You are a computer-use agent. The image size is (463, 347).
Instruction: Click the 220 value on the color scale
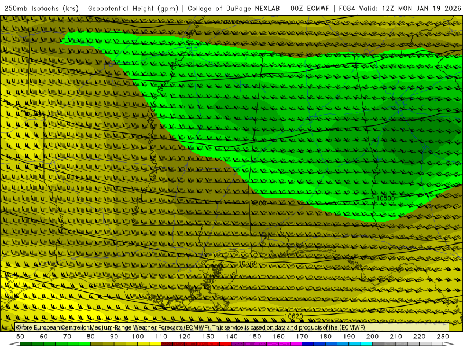pyautogui.click(x=419, y=337)
